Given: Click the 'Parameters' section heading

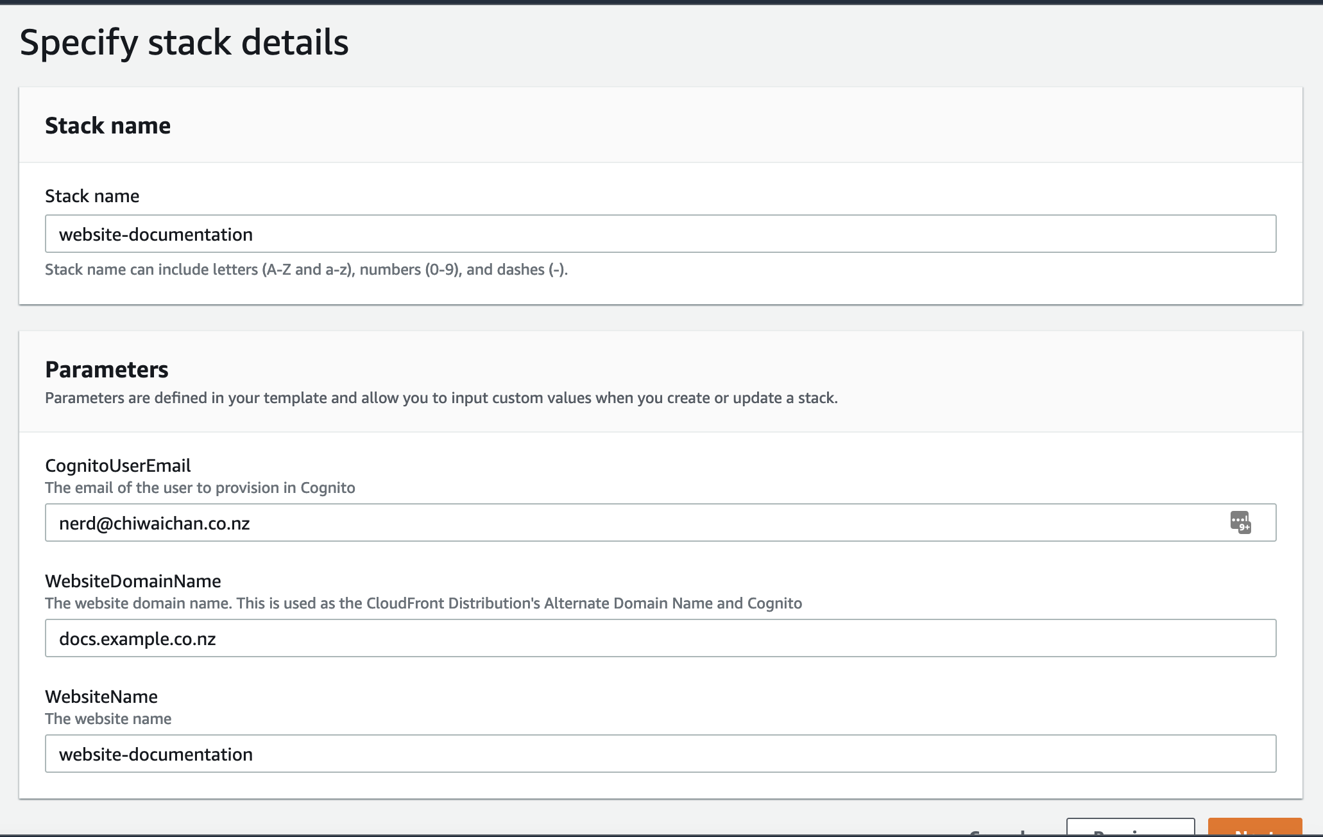Looking at the screenshot, I should point(107,370).
